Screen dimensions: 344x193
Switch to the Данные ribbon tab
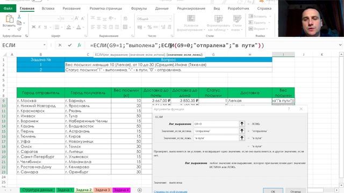[162, 9]
